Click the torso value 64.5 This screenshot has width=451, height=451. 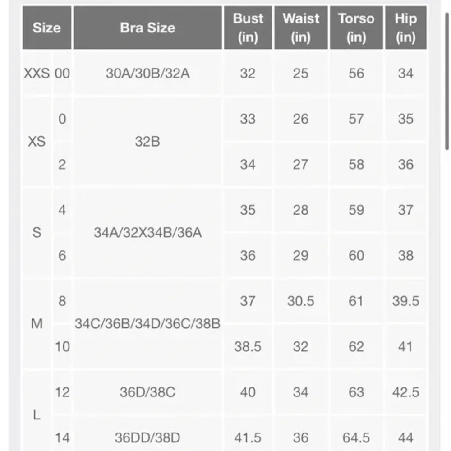coord(356,437)
